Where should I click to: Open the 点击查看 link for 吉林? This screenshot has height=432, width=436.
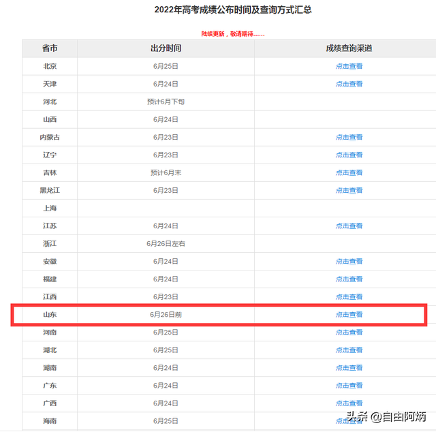click(349, 173)
